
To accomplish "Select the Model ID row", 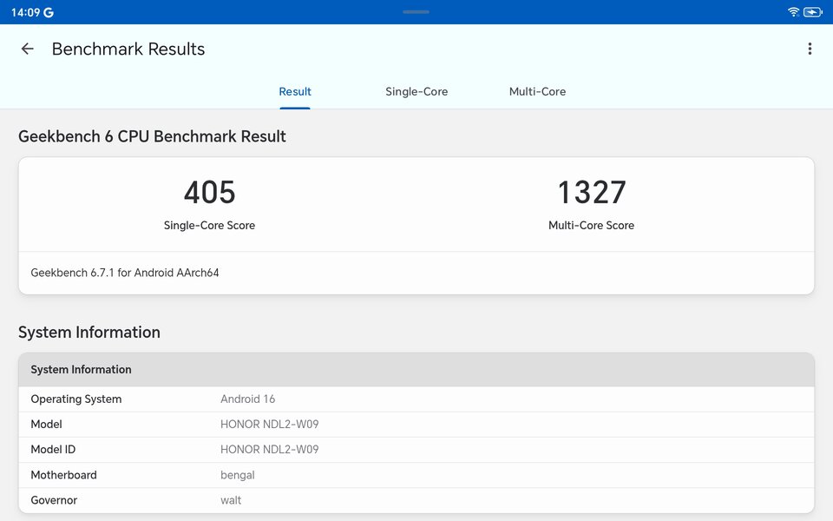I will [x=416, y=450].
